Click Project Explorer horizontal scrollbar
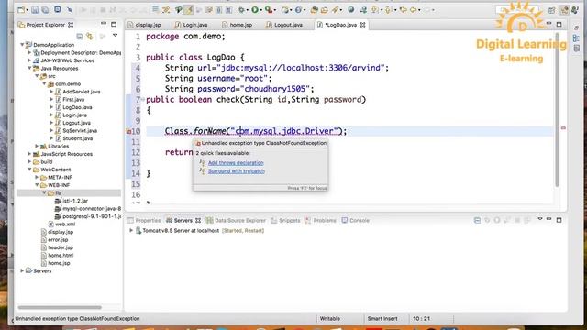 pyautogui.click(x=60, y=308)
